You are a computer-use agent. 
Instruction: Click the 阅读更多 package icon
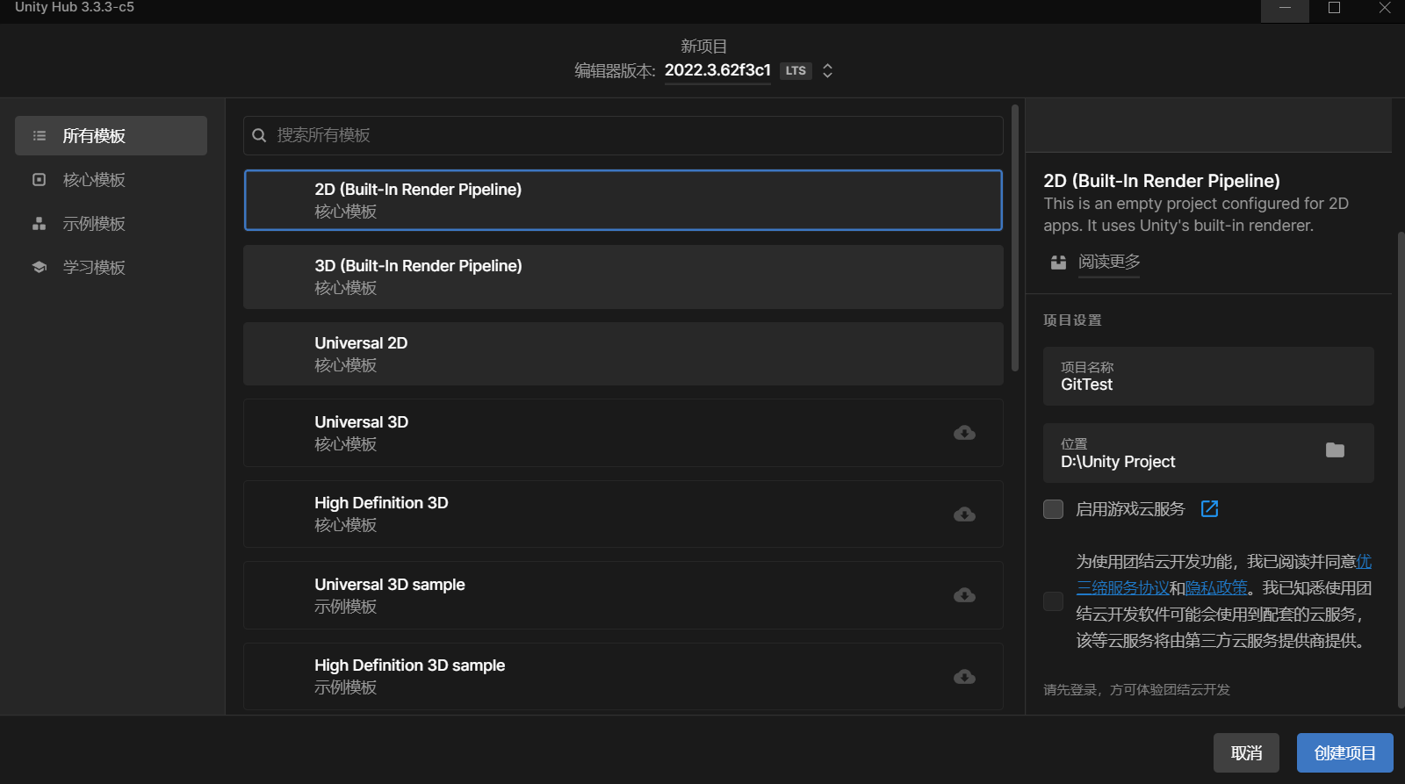tap(1058, 263)
